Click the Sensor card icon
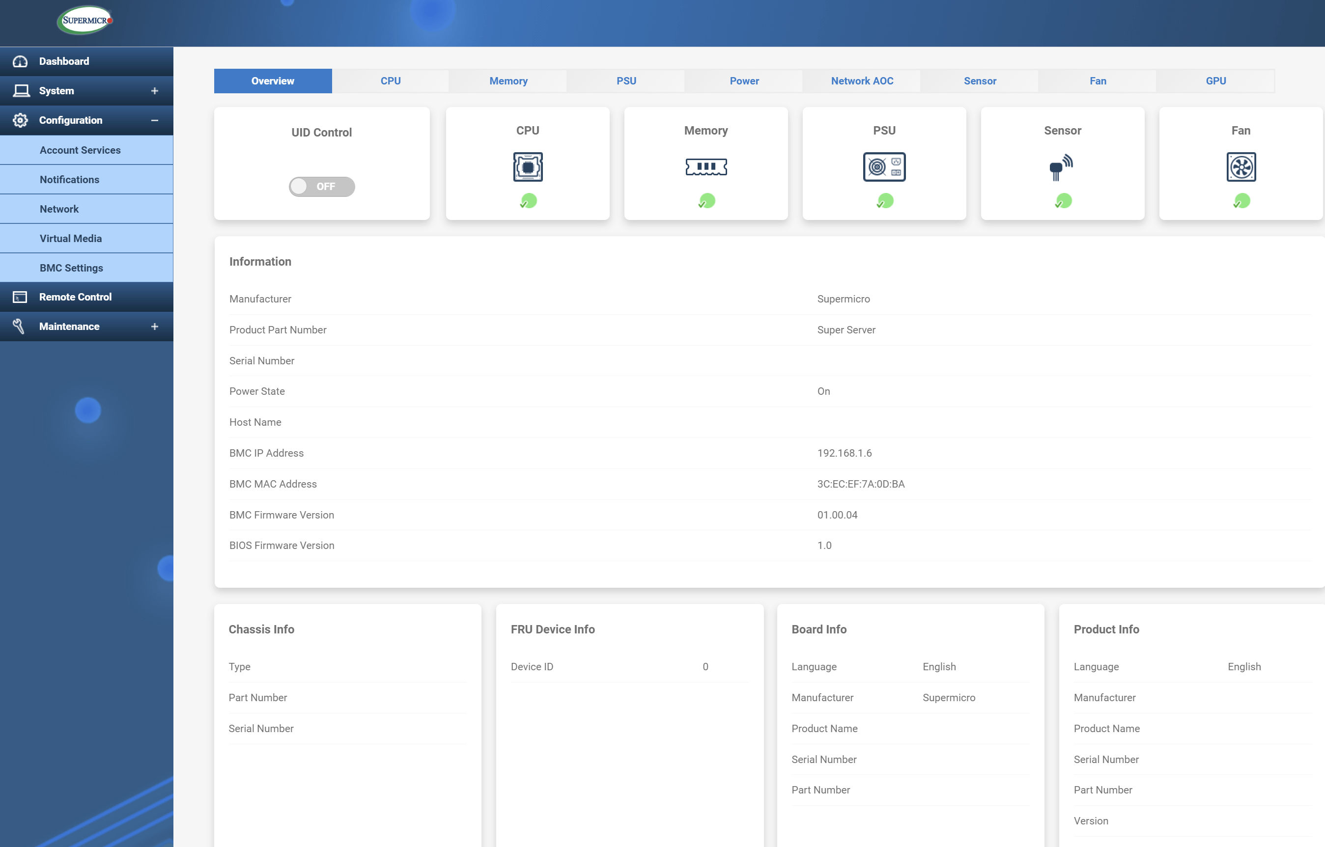Image resolution: width=1325 pixels, height=847 pixels. point(1062,167)
